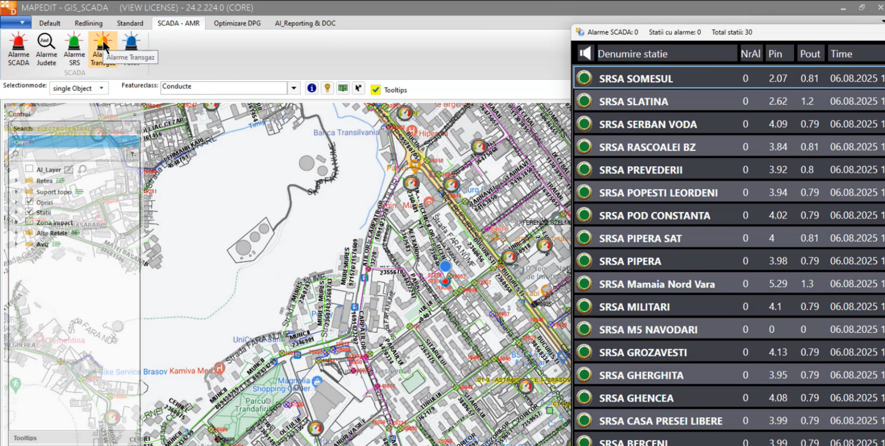Click the green map book icon
The width and height of the screenshot is (885, 446).
click(343, 88)
